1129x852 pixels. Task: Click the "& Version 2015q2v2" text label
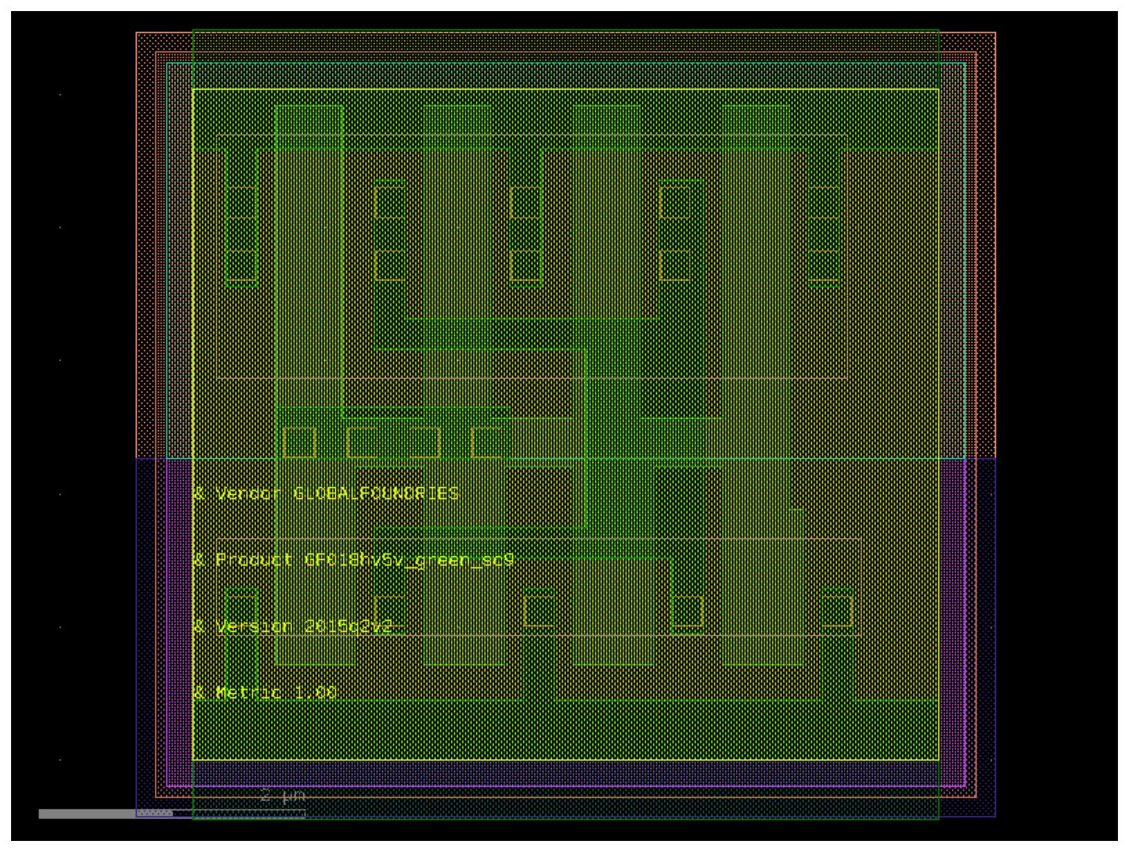click(x=293, y=626)
